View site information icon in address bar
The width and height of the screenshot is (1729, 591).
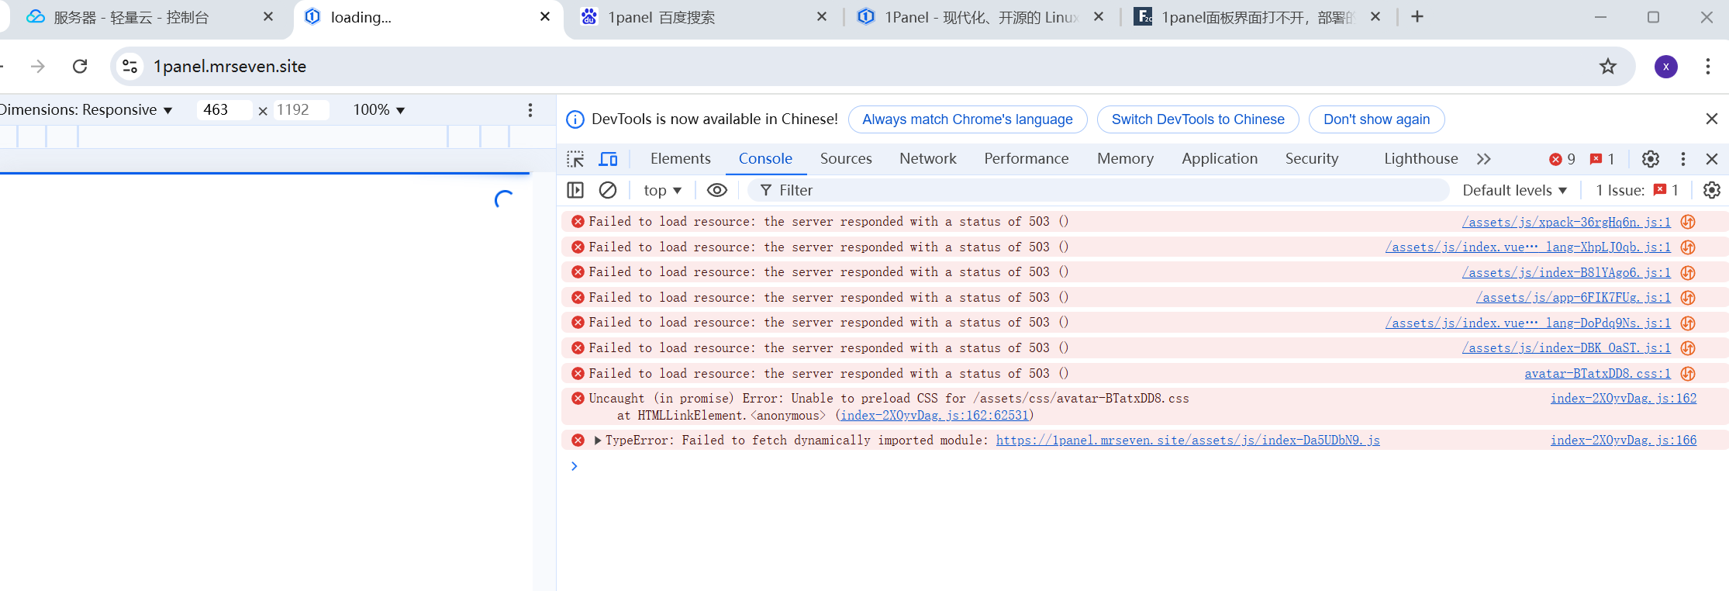(x=130, y=67)
